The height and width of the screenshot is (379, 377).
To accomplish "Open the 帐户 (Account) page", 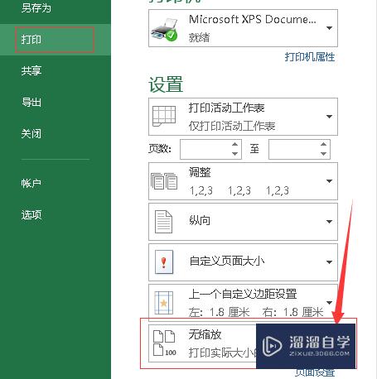I will (x=31, y=183).
